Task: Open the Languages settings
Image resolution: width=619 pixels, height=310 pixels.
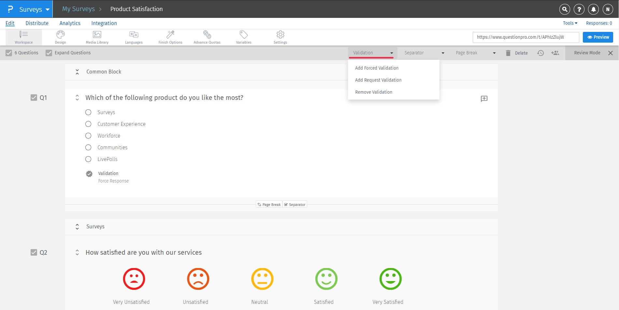Action: pos(134,37)
